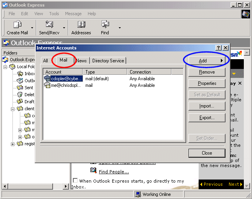Toggle go directly to my Inbox checkbox
The height and width of the screenshot is (199, 252).
[75, 180]
